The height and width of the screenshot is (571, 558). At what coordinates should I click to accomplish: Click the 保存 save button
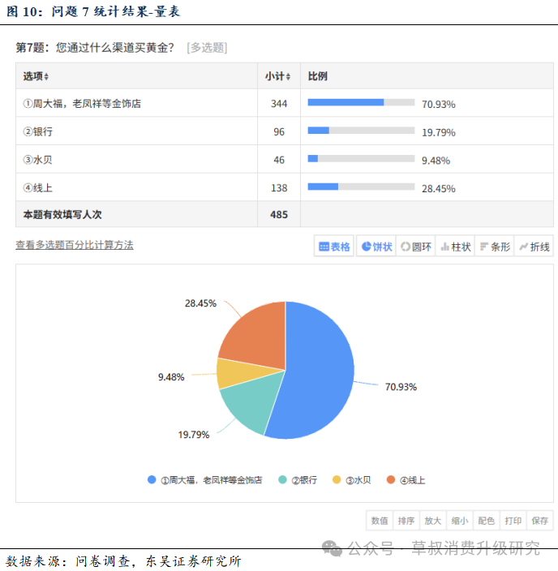tap(540, 521)
